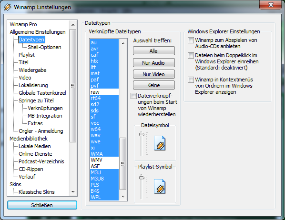Screen dimensions: 285x220
Task: Open Lokalisierung settings
Action: 33,85
